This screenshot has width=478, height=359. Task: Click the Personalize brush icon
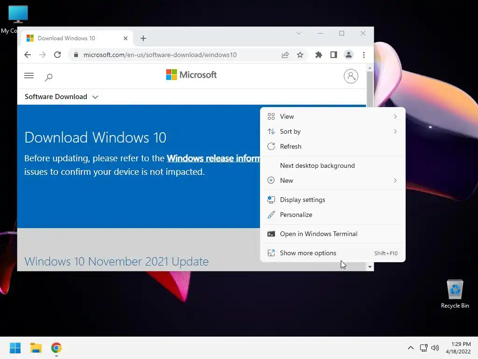(271, 215)
